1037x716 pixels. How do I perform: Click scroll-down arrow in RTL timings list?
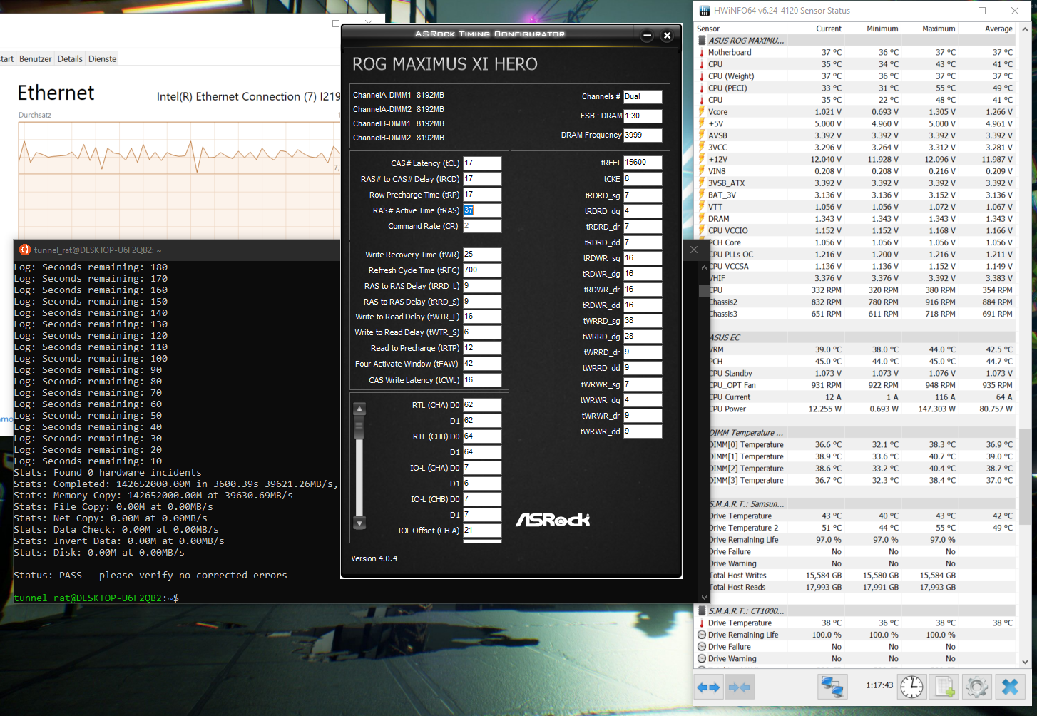tap(359, 523)
